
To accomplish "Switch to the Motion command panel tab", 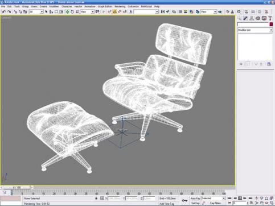I will [x=258, y=18].
